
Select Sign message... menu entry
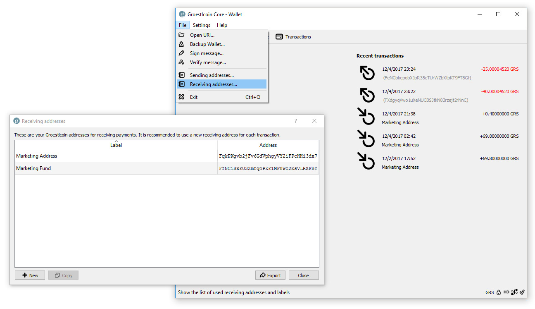click(222, 53)
